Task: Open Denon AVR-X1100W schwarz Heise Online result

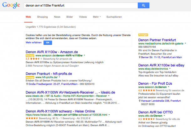Action: click(60, 111)
